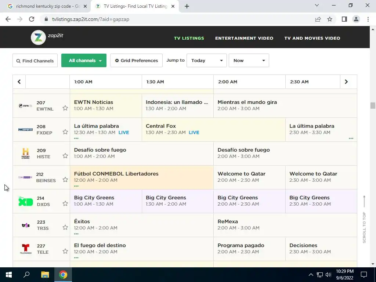Open Windows taskbar search
This screenshot has height=282, width=376.
point(26,275)
